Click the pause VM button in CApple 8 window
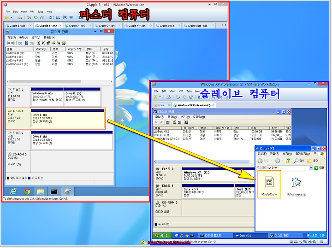Image resolution: width=332 pixels, height=248 pixels. click(x=7, y=17)
